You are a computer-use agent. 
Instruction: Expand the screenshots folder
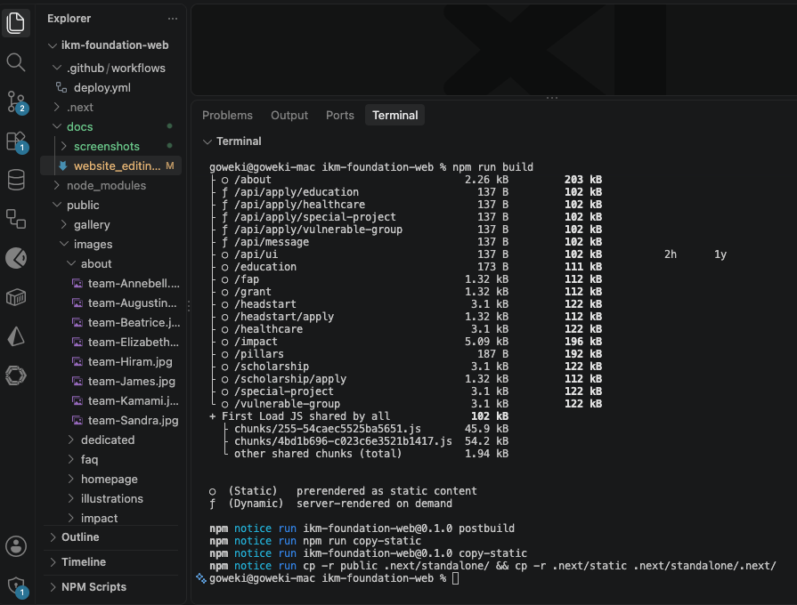tap(64, 146)
